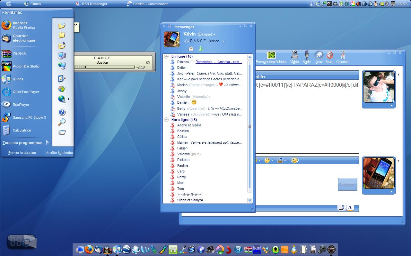The height and width of the screenshot is (256, 411).
Task: Collapse the En ligne contact group
Action: tap(166, 56)
